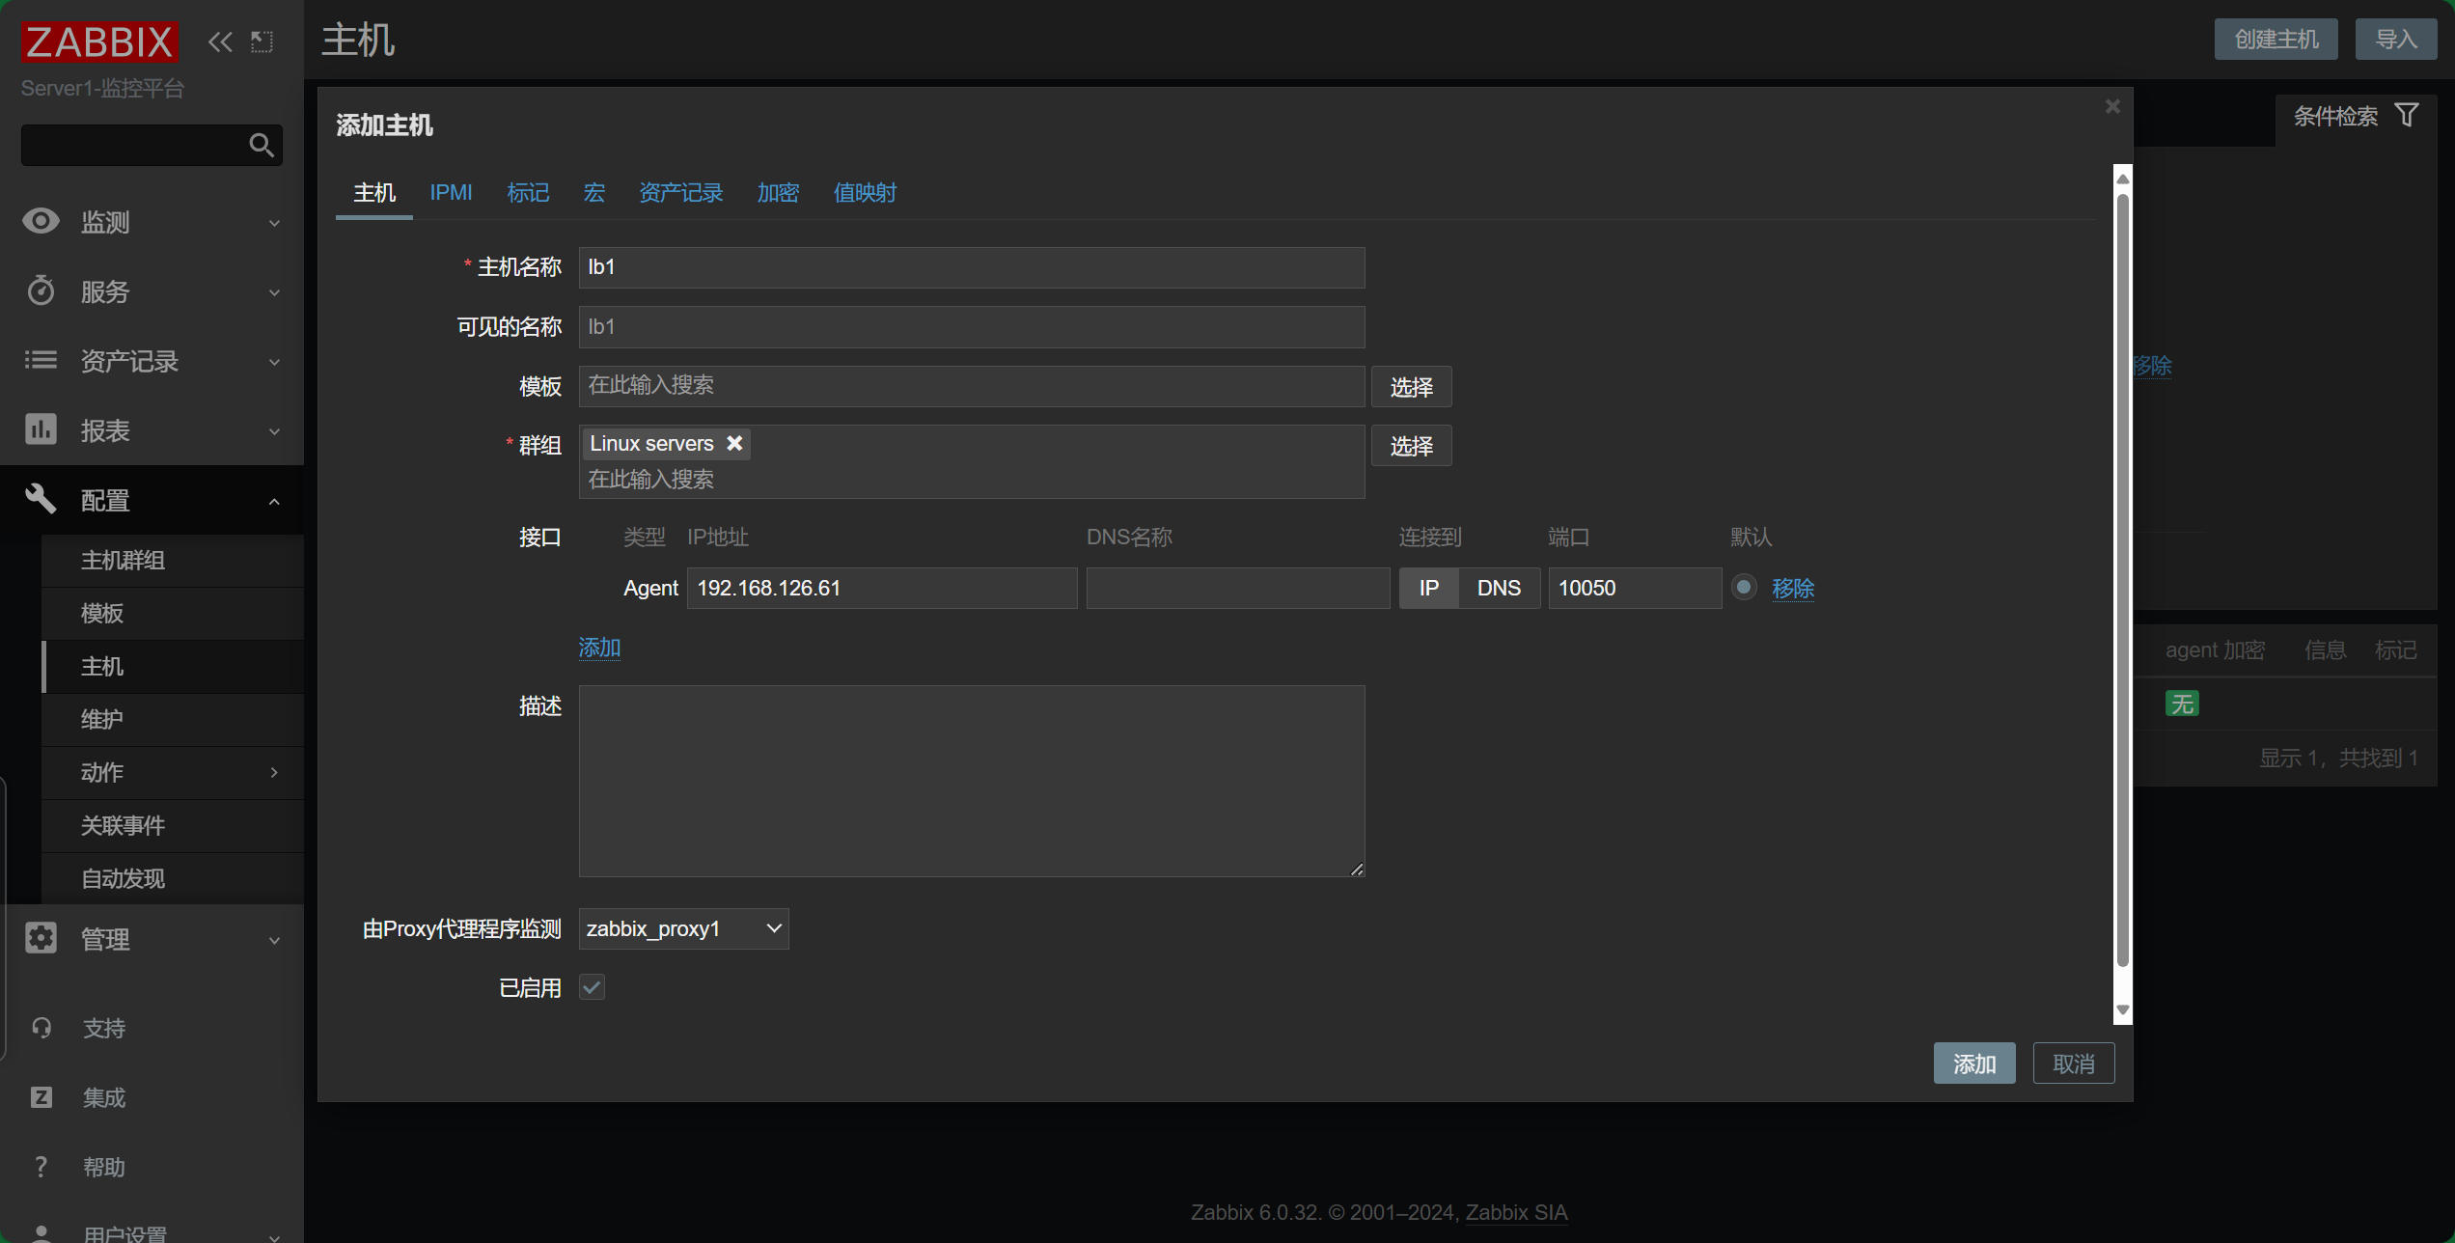Expand the 报表 menu section
This screenshot has height=1243, width=2455.
(274, 431)
